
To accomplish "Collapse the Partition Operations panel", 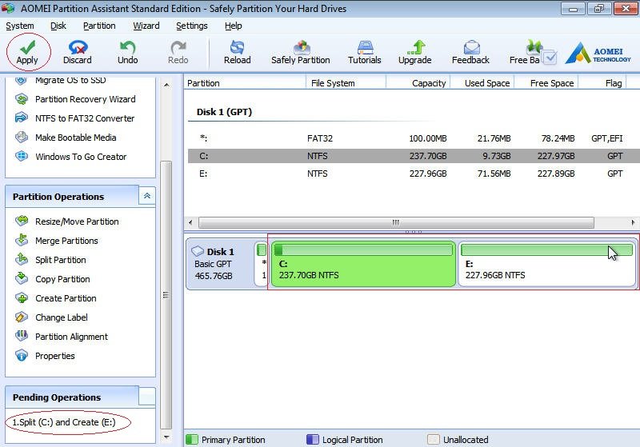I will pos(147,196).
